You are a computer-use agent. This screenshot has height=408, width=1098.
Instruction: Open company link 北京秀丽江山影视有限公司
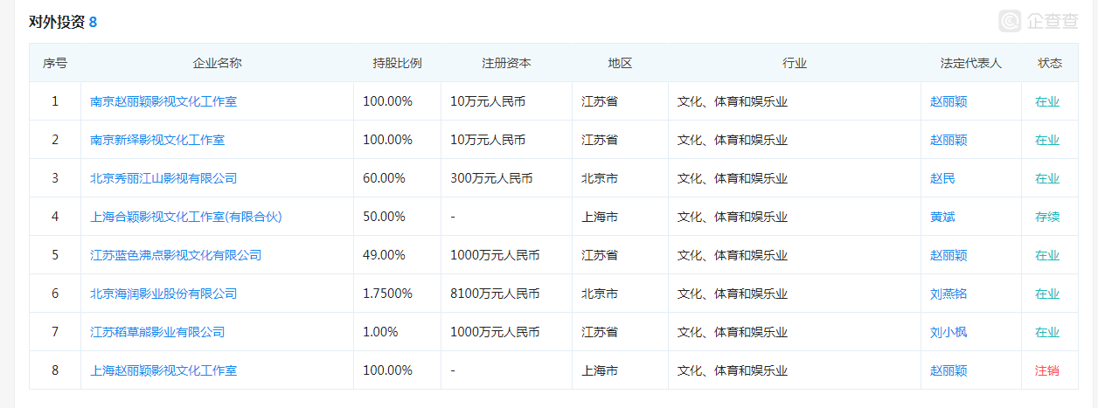(x=163, y=178)
